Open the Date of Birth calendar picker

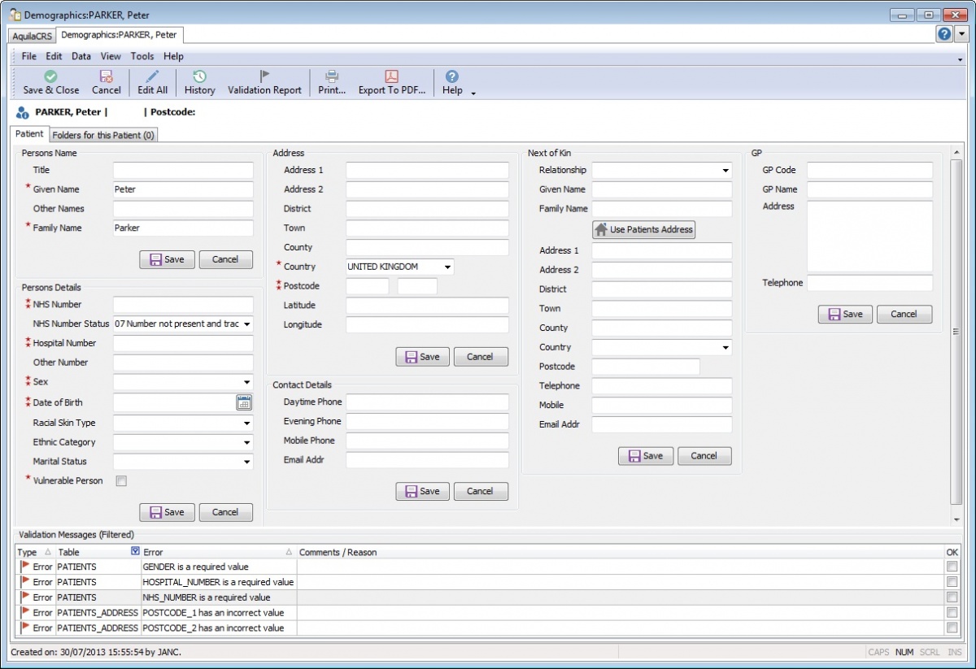(x=242, y=402)
